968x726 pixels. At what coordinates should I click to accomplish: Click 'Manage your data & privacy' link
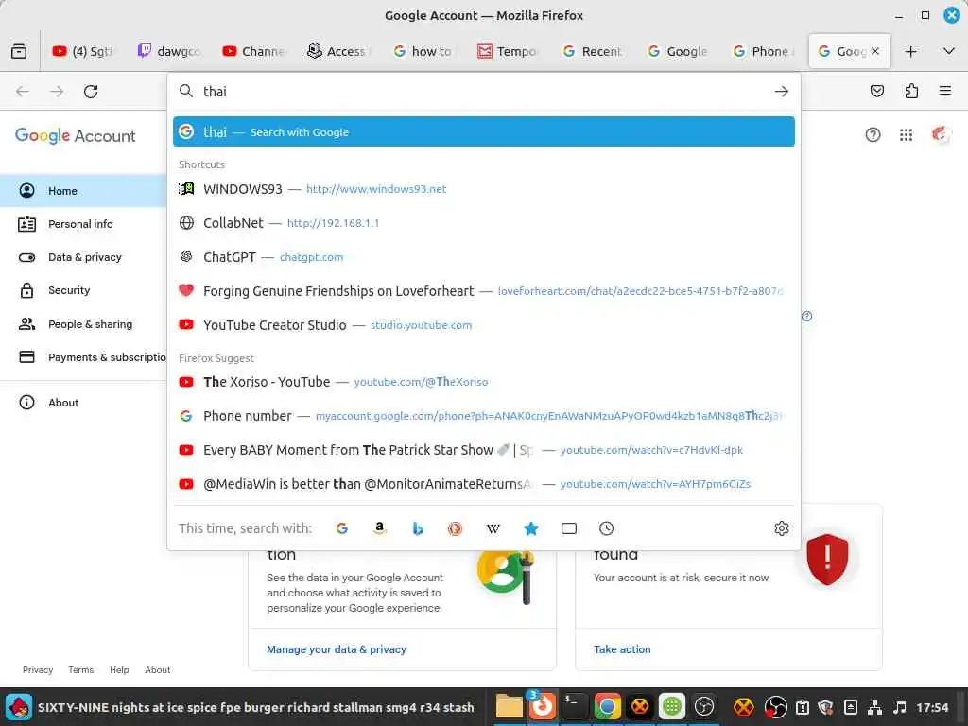337,649
